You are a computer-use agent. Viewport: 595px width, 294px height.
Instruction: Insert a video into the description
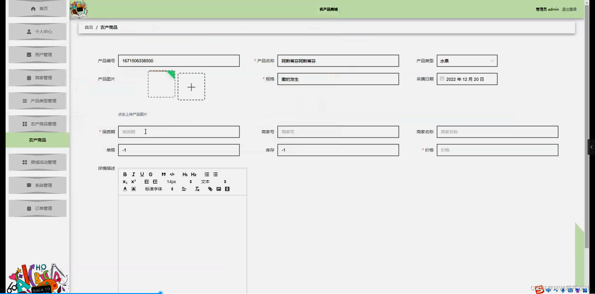point(227,189)
